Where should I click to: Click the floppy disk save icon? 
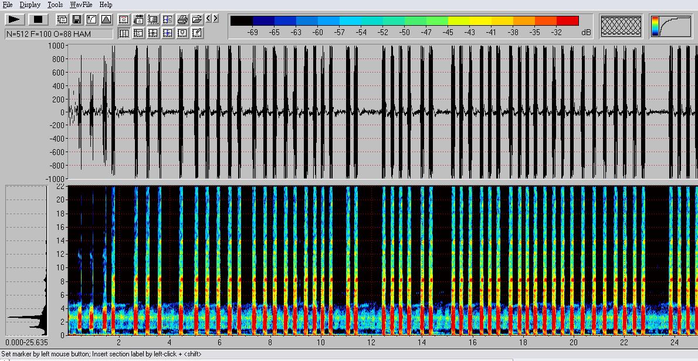(x=77, y=19)
